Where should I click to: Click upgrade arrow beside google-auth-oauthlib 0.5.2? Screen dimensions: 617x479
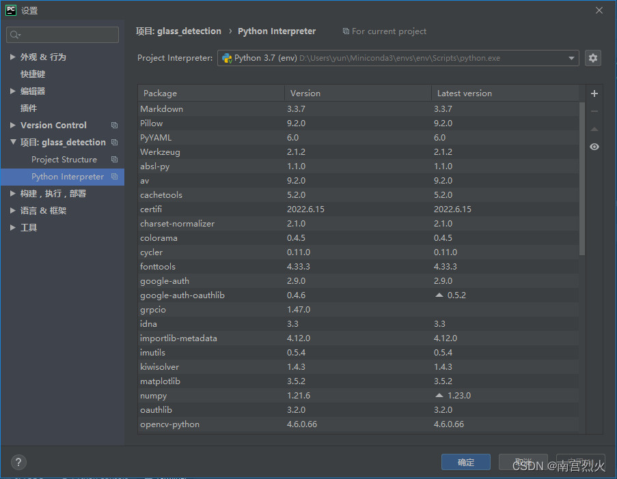pyautogui.click(x=439, y=295)
